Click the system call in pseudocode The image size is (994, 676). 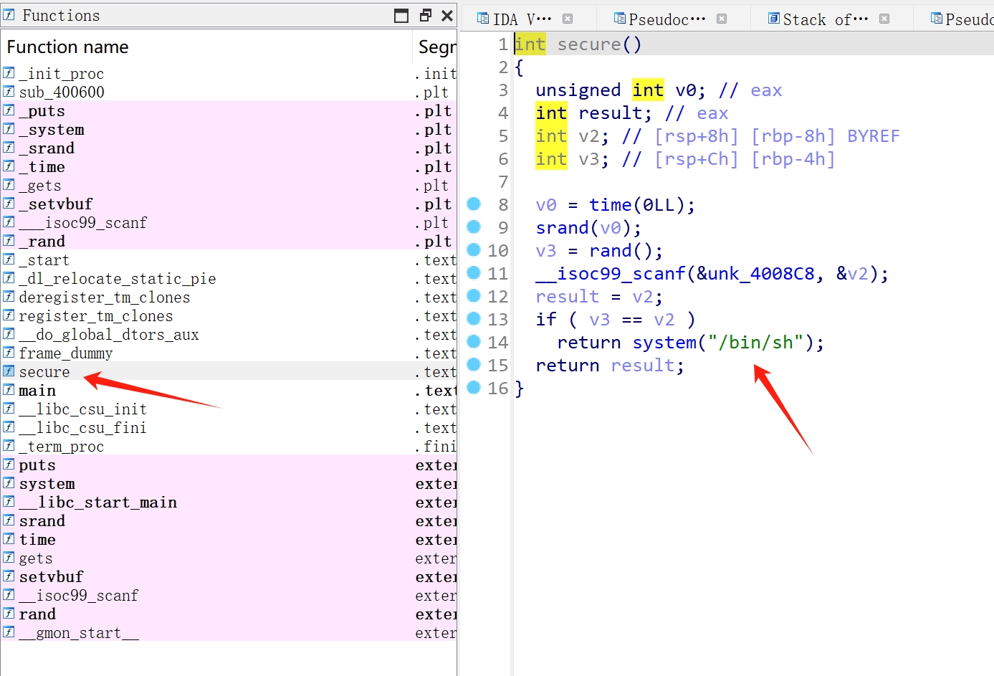point(664,343)
